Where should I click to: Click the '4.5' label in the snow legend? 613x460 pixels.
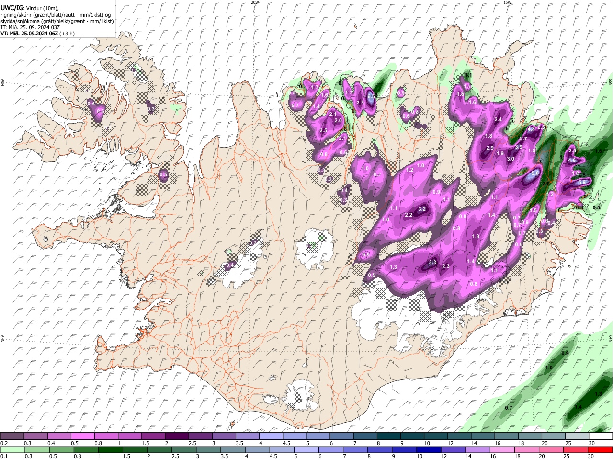click(x=286, y=444)
